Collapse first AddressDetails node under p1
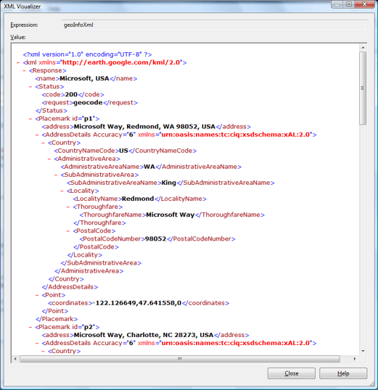This screenshot has height=390, width=378. click(x=37, y=135)
